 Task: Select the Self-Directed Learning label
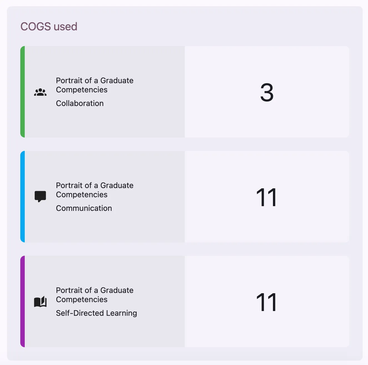[x=96, y=313]
